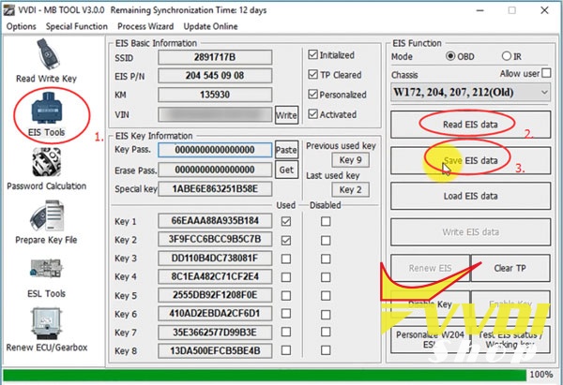Viewport: 563px width, 385px height.
Task: Click the Erase Pass. input field
Action: tap(215, 170)
